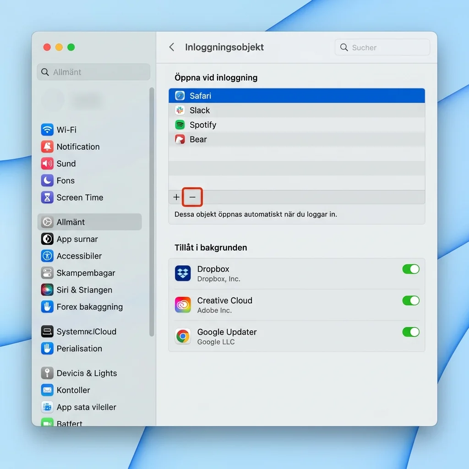Click the App sata vileller icon
Screen dimensions: 469x469
pos(47,407)
